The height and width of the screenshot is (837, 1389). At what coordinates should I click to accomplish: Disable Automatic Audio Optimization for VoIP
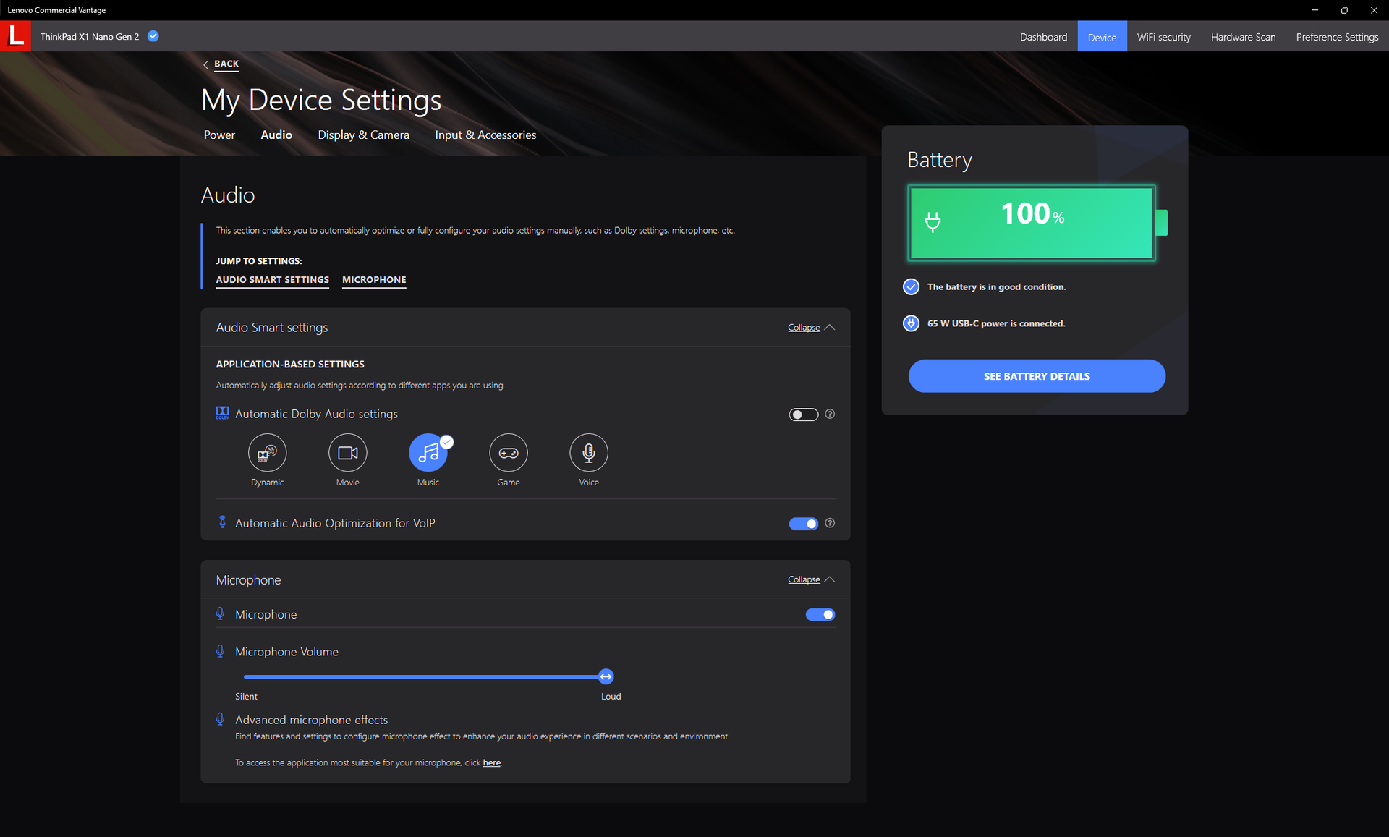(x=803, y=524)
